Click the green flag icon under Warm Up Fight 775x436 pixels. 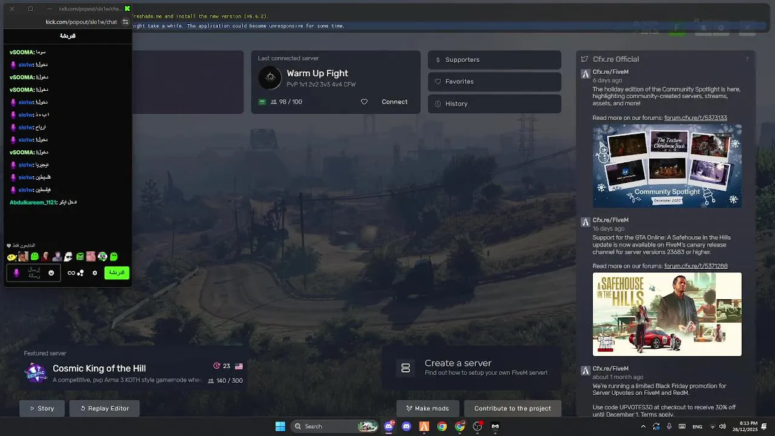pyautogui.click(x=262, y=102)
